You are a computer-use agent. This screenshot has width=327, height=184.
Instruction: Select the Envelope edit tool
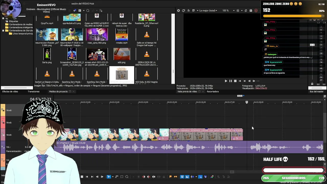tap(117, 177)
